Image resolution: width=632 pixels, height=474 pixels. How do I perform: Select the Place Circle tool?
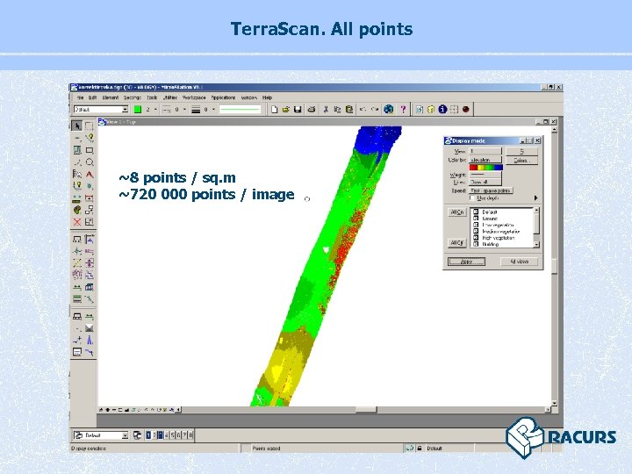[x=90, y=162]
